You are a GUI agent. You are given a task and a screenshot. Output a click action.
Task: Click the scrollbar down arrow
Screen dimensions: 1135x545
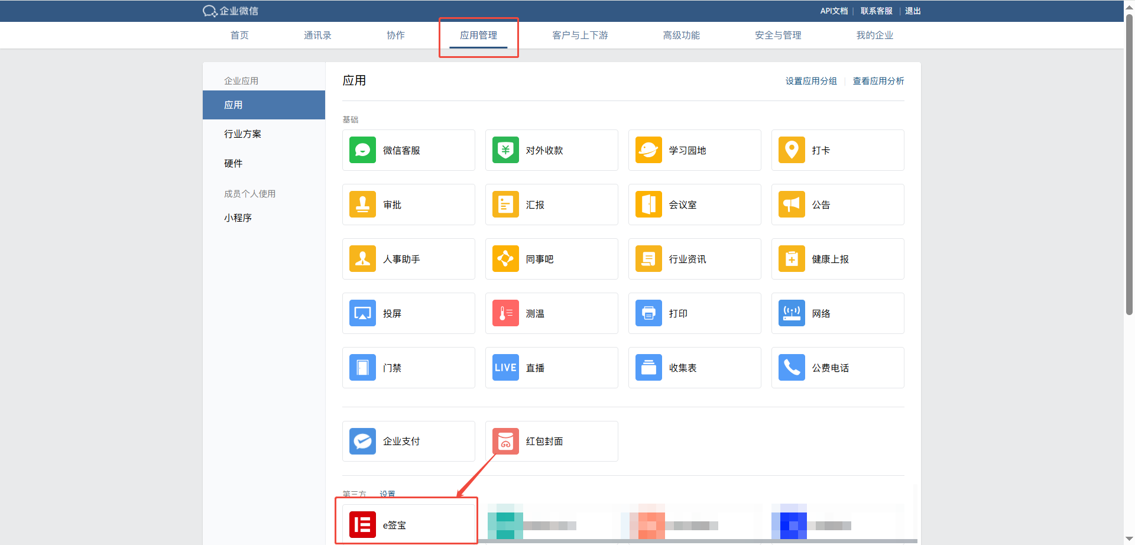1129,539
